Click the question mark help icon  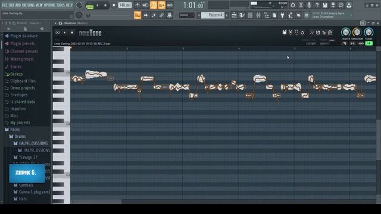click(x=317, y=5)
